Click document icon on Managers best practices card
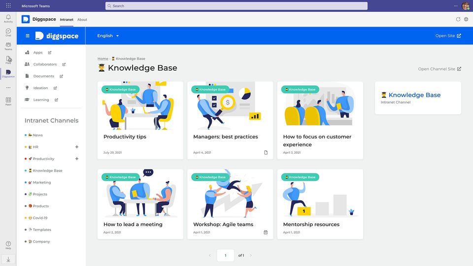The height and width of the screenshot is (266, 473). [x=266, y=153]
